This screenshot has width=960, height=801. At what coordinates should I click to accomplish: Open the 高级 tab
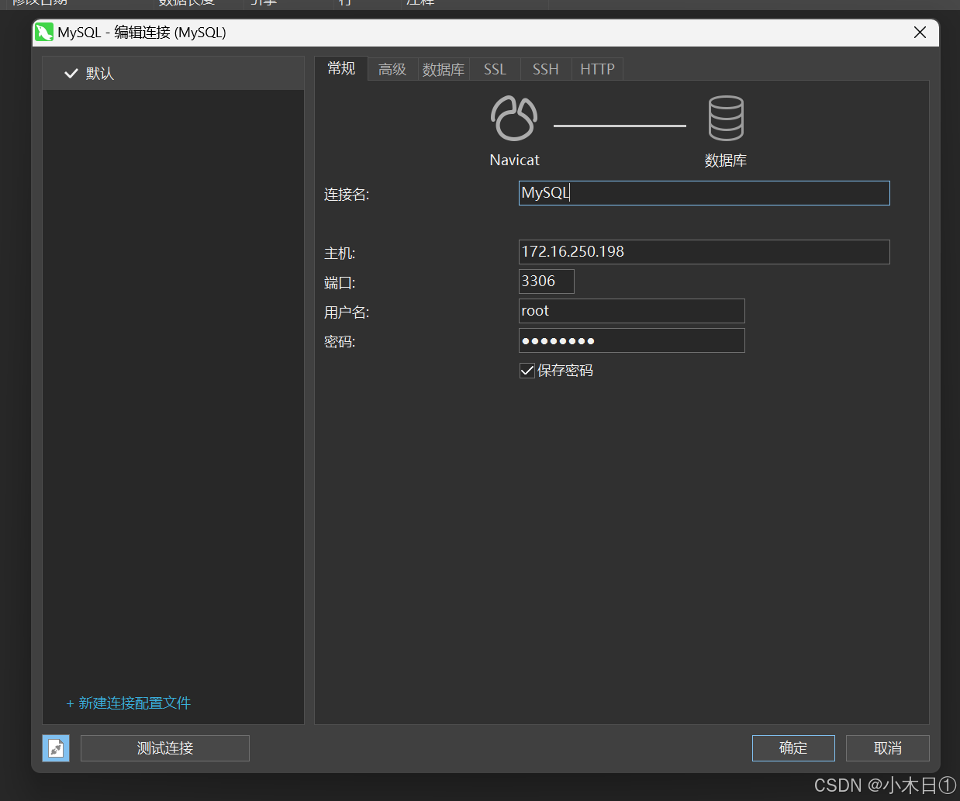tap(392, 69)
